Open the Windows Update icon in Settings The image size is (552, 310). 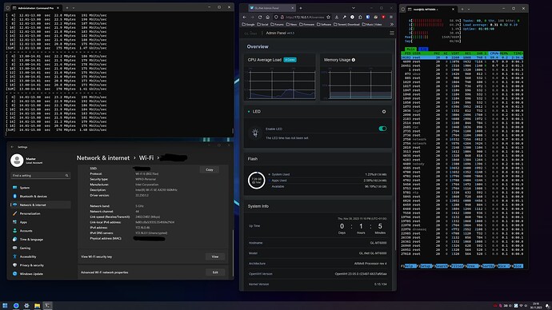14,273
